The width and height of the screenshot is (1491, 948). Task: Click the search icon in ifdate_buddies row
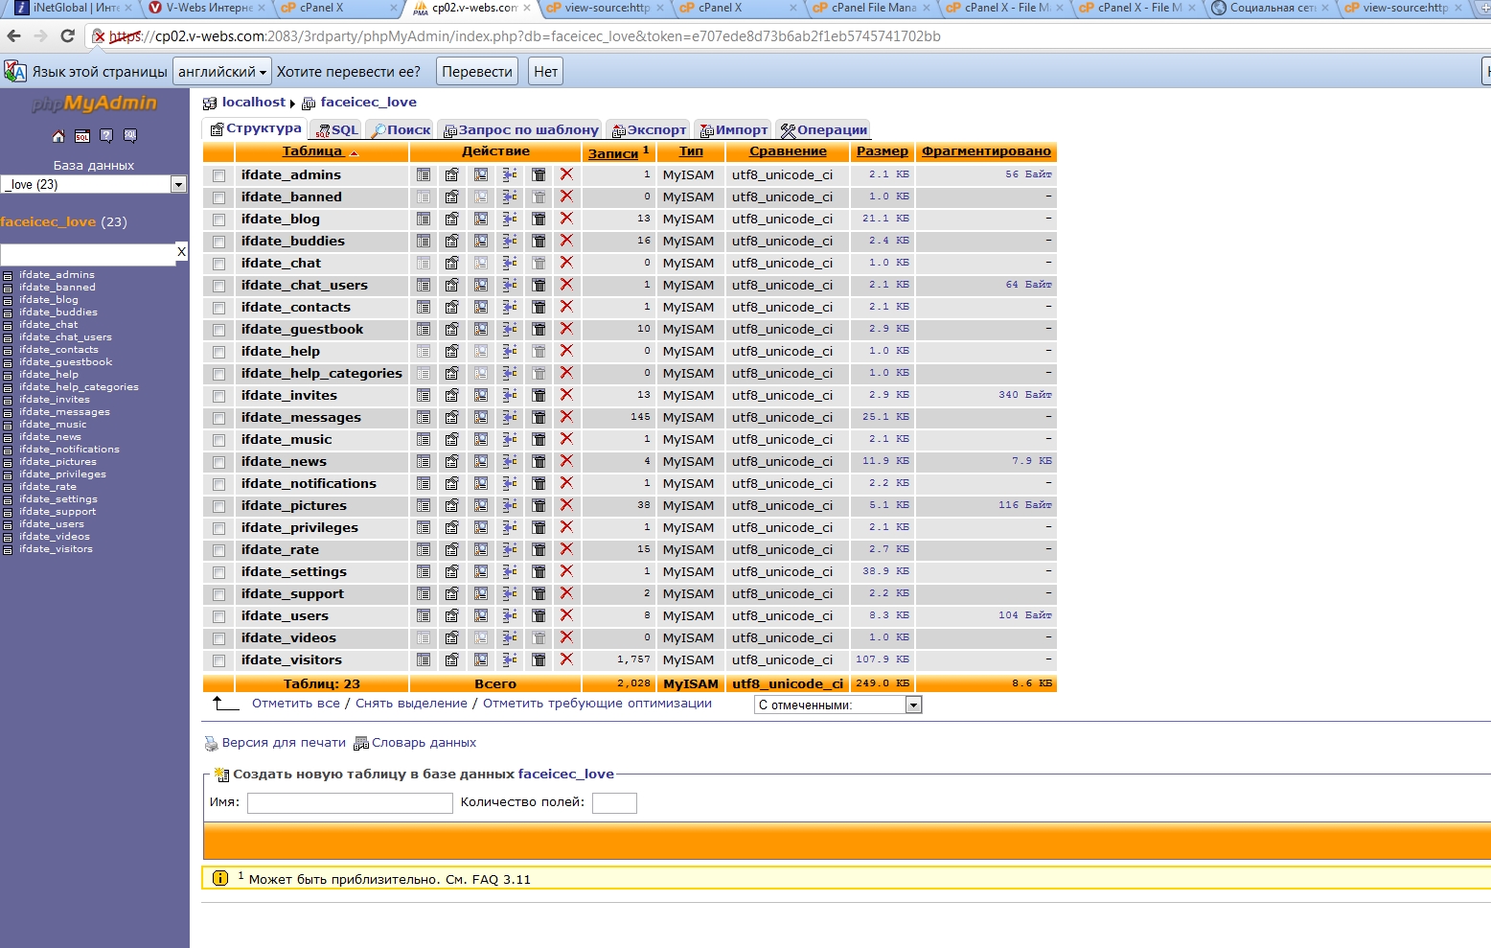pos(481,241)
